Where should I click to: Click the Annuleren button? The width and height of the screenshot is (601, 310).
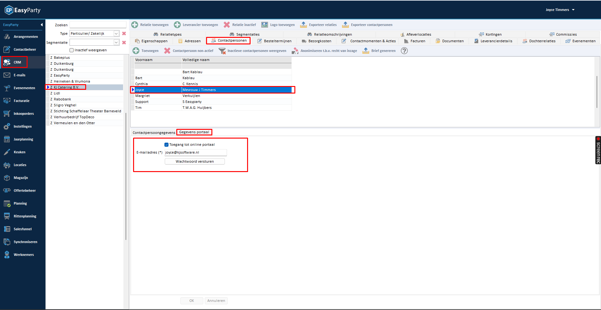tap(216, 301)
